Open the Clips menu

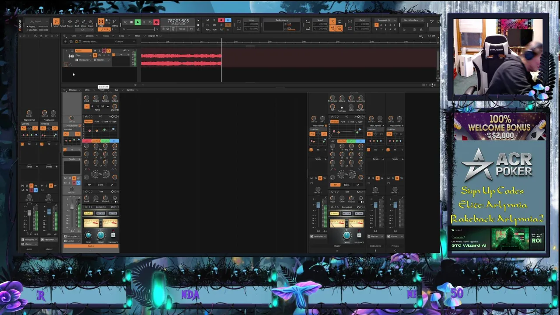122,36
